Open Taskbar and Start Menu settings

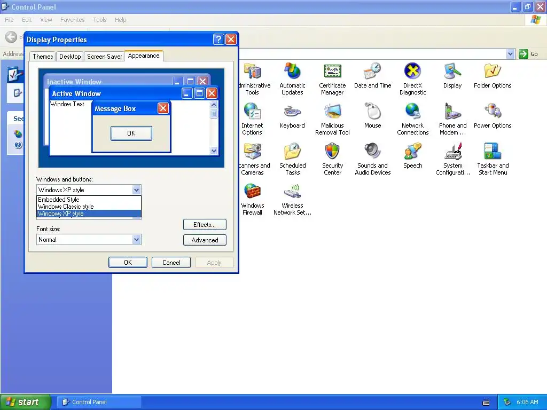[493, 159]
